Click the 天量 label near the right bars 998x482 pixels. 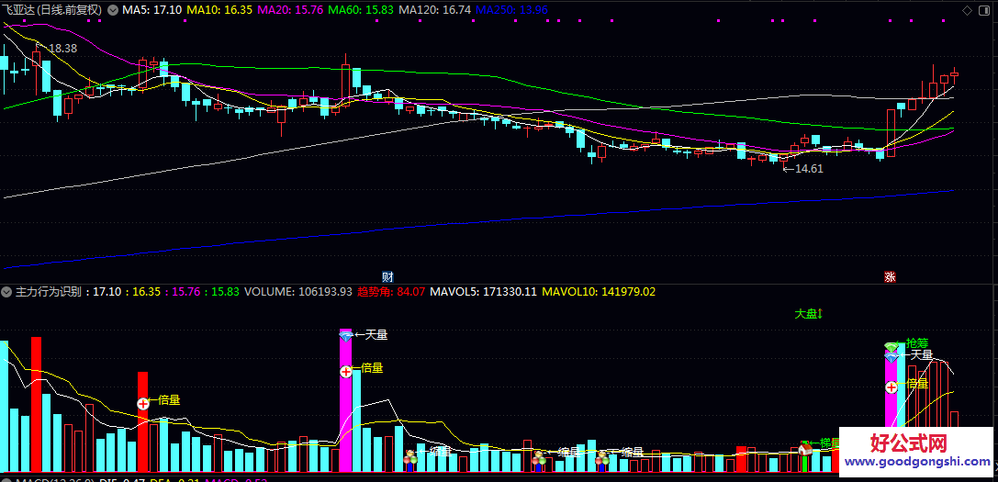point(922,354)
